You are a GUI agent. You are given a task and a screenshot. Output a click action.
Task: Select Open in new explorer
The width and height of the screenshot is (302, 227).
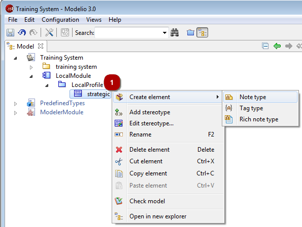[x=169, y=216]
